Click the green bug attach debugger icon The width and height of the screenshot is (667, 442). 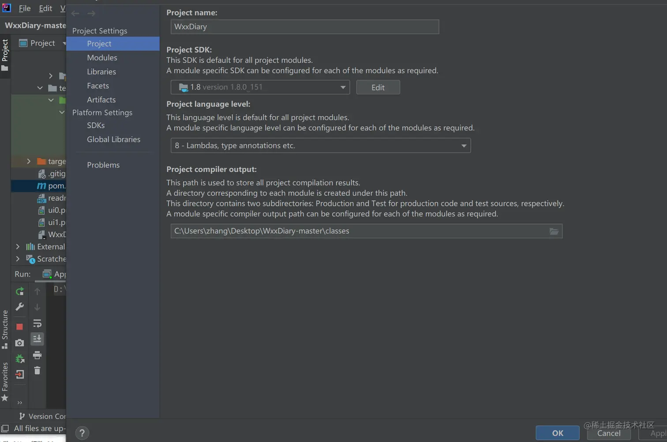pyautogui.click(x=19, y=359)
